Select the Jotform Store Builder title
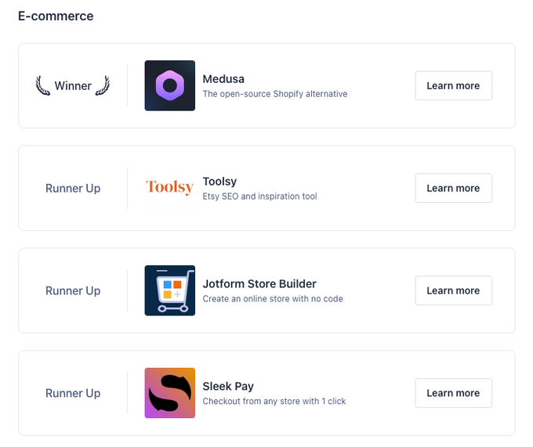Viewport: 533px width, 447px height. tap(259, 283)
